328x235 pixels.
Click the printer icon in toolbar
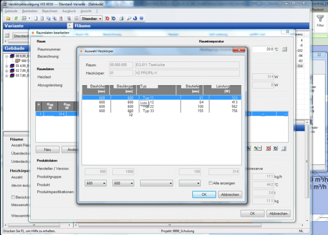121,18
